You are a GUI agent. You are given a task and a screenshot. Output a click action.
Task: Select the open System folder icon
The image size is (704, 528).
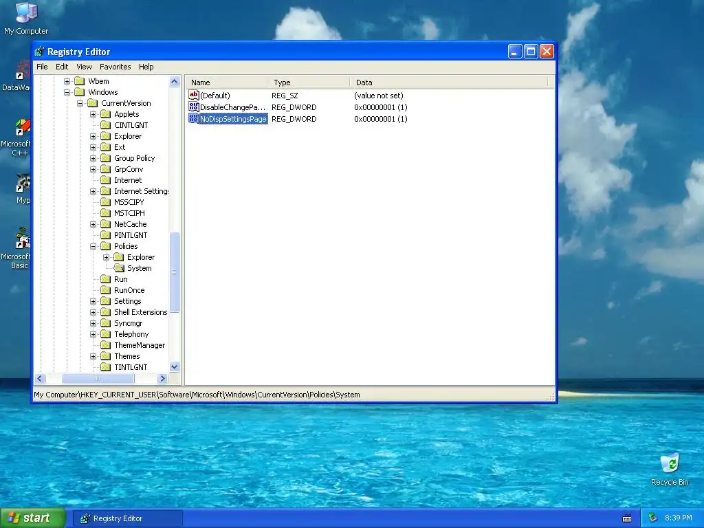pyautogui.click(x=119, y=268)
